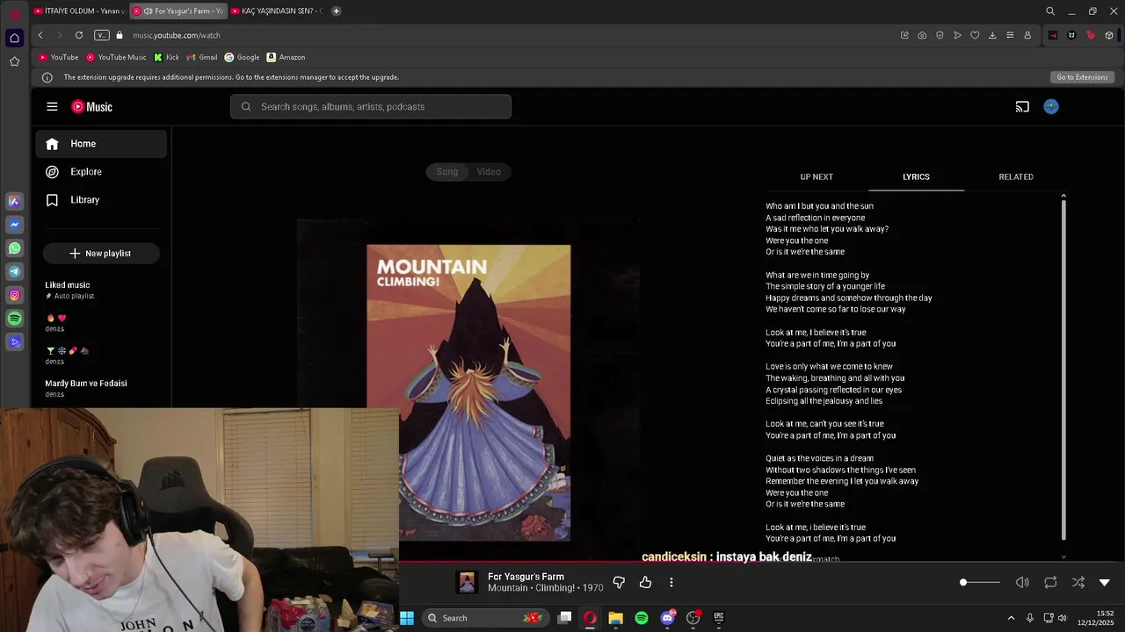Open Messenger in the Opera sidebar

coord(14,225)
